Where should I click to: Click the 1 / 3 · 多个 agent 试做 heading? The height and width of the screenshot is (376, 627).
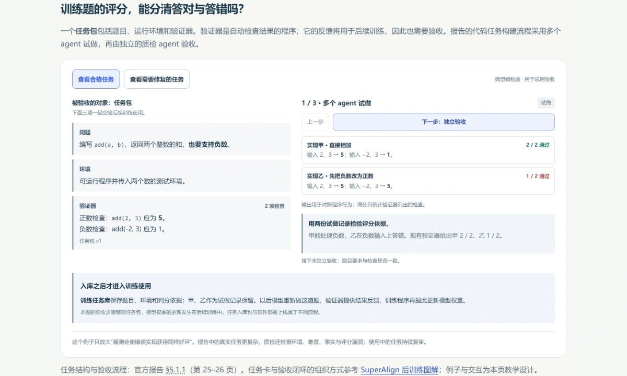[336, 103]
